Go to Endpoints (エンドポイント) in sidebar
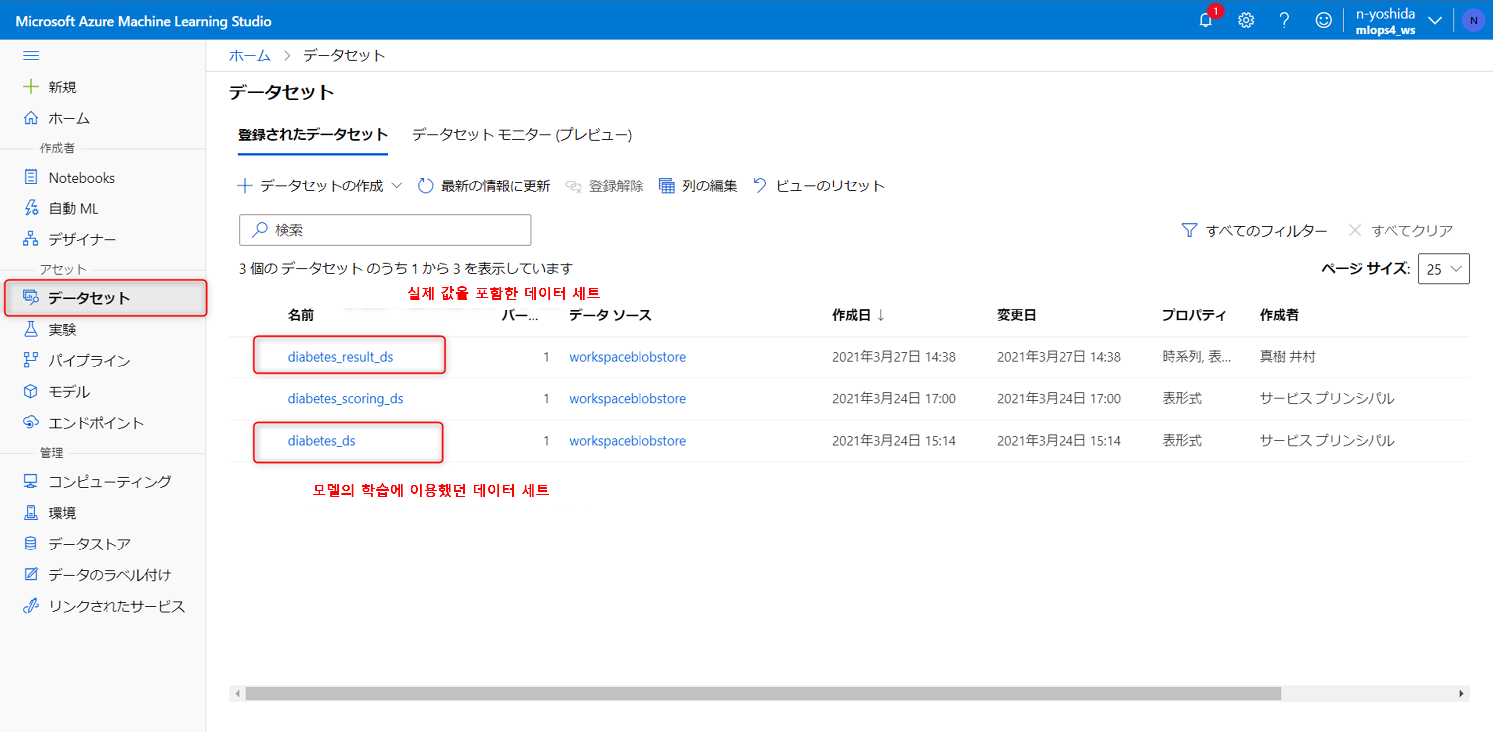This screenshot has height=732, width=1493. click(x=96, y=423)
